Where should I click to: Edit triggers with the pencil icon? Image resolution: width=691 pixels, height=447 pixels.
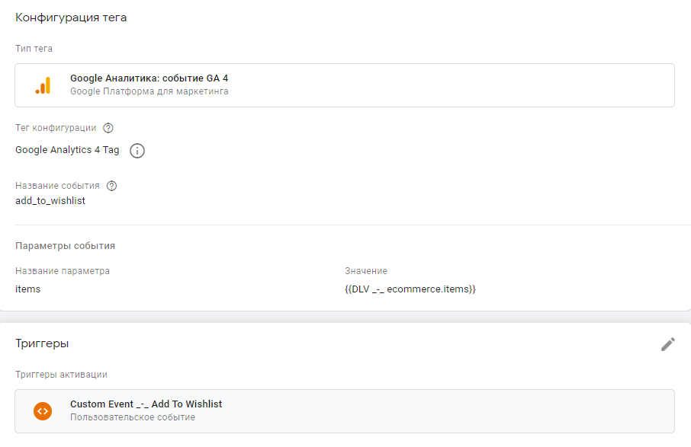[x=668, y=344]
